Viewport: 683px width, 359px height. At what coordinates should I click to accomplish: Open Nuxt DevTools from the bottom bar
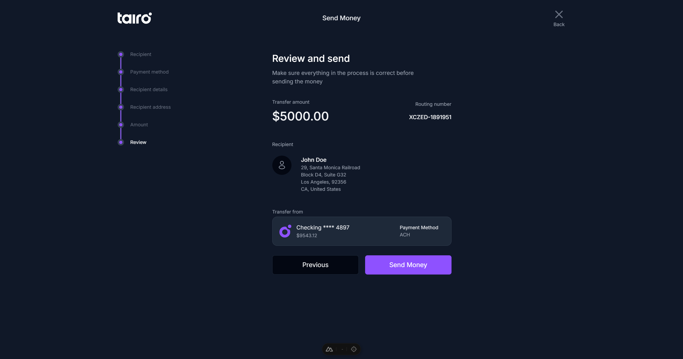[x=329, y=349]
